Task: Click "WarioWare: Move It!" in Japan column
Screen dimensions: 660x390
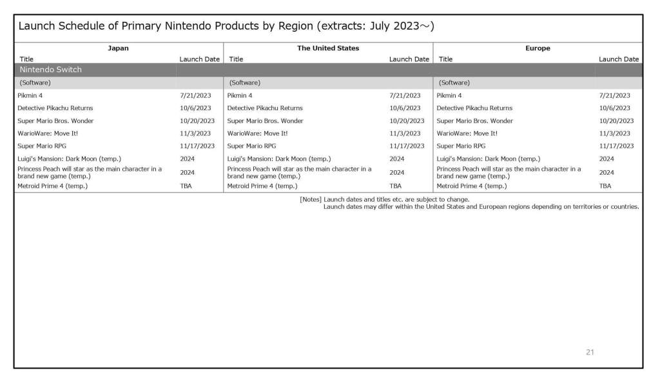Action: [x=48, y=133]
